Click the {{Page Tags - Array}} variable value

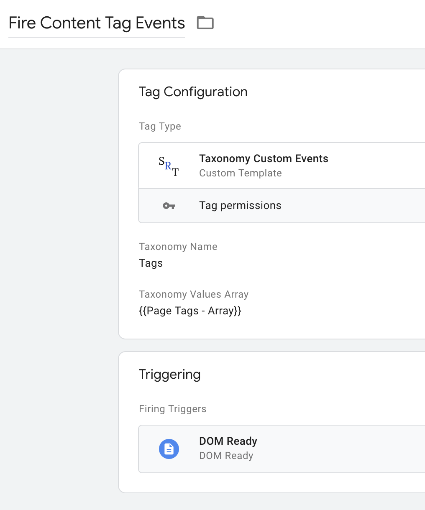tap(190, 311)
